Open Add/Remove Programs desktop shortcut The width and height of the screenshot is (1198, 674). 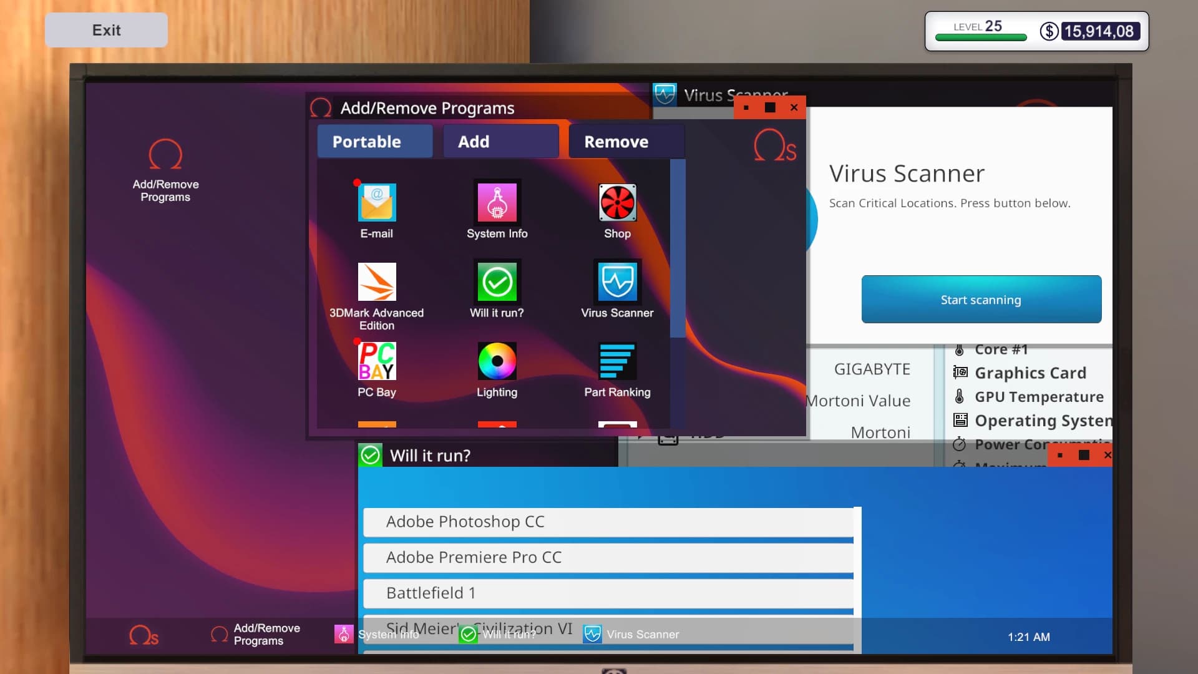pyautogui.click(x=165, y=170)
